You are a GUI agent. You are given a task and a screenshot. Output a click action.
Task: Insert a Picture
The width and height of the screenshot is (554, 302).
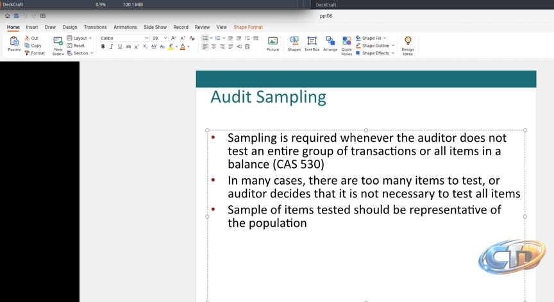coord(273,44)
